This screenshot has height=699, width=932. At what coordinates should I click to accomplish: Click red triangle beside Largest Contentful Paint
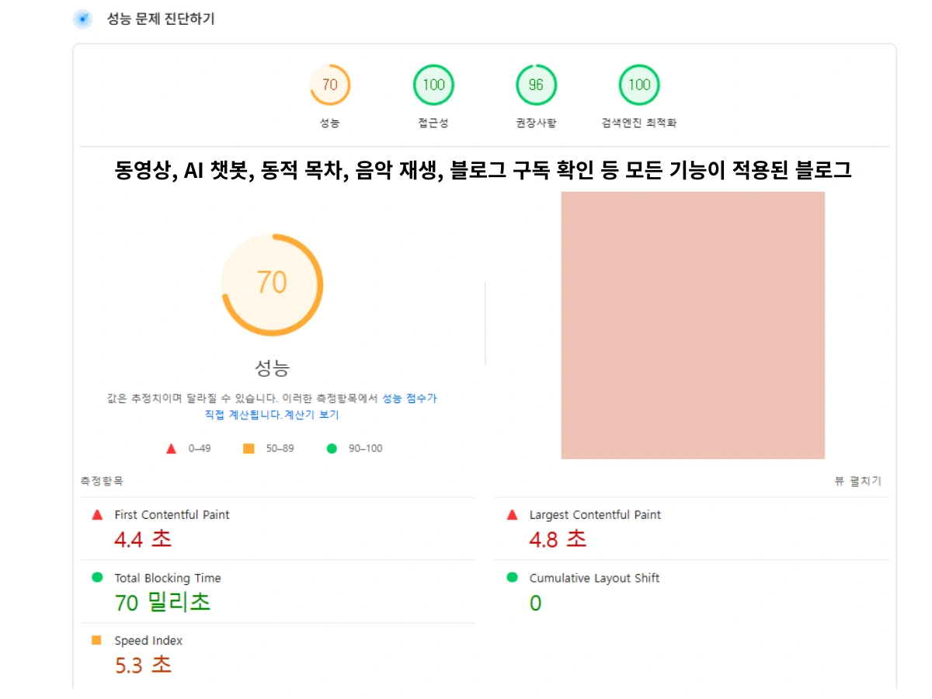(512, 514)
